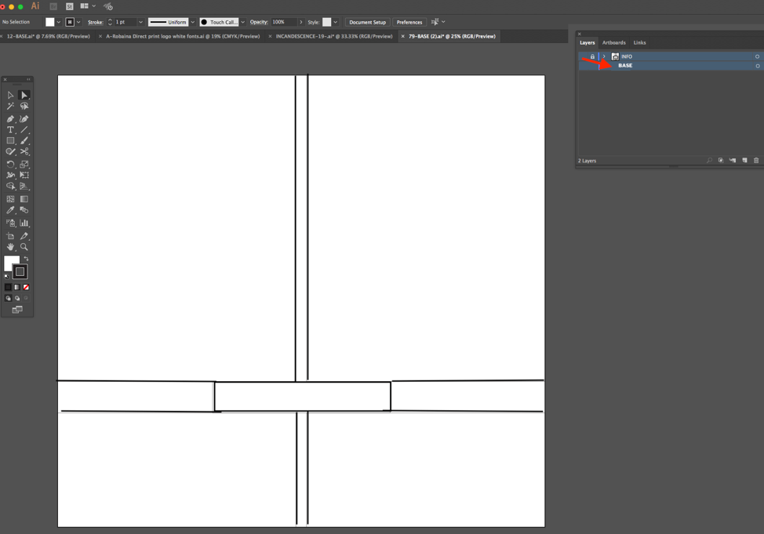Activate the Scissors tool
Viewport: 764px width, 534px height.
pos(24,152)
